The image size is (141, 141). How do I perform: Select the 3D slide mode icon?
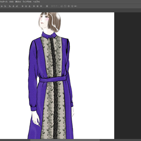click(x=72, y=6)
